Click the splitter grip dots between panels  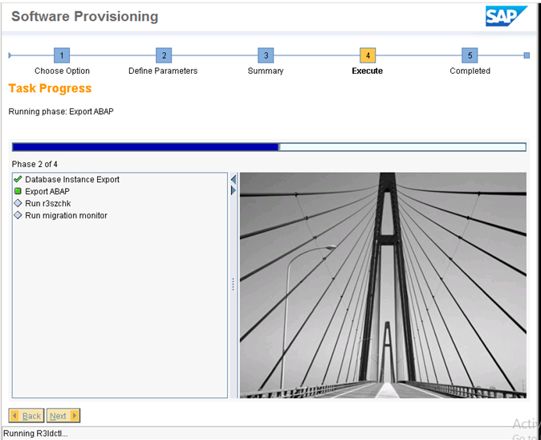pos(234,285)
